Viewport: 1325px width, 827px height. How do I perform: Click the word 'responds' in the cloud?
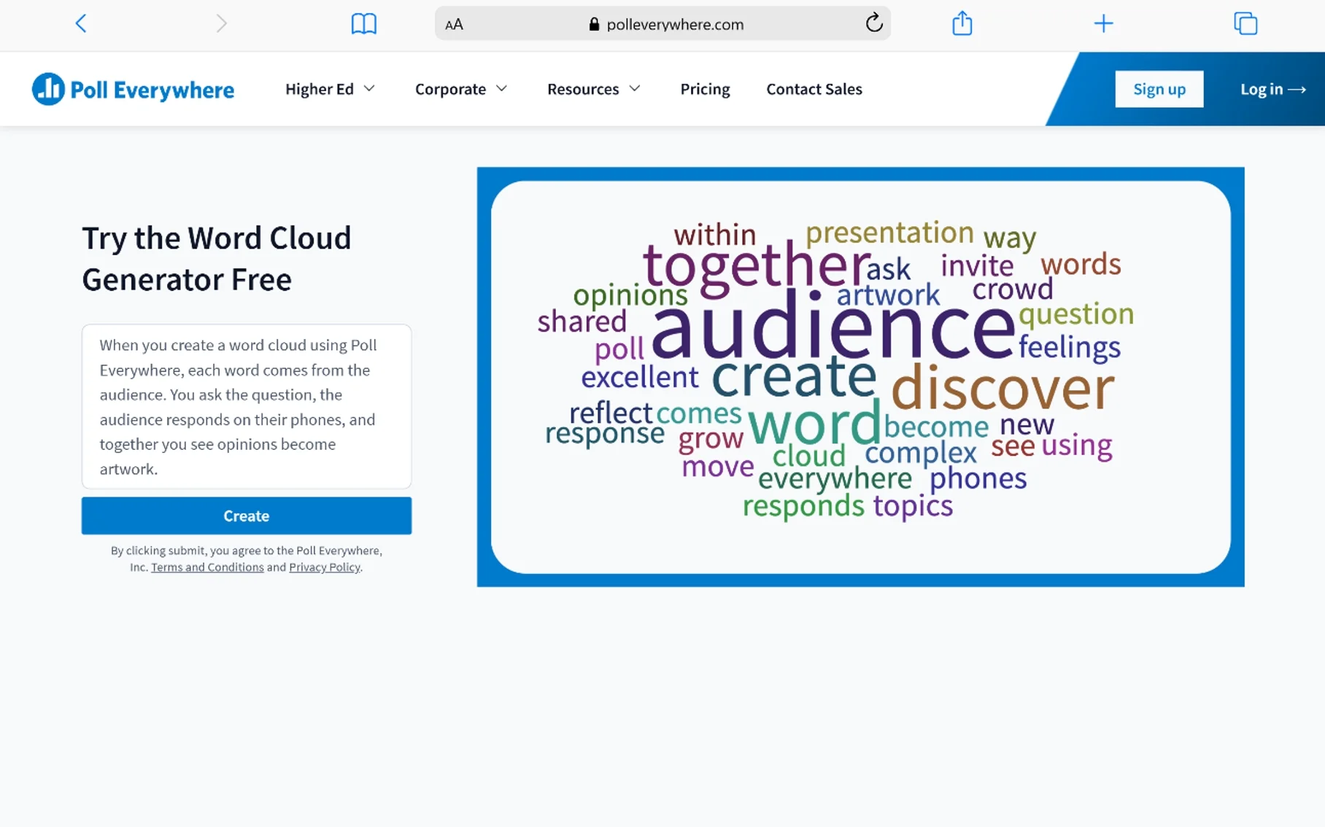(x=803, y=505)
